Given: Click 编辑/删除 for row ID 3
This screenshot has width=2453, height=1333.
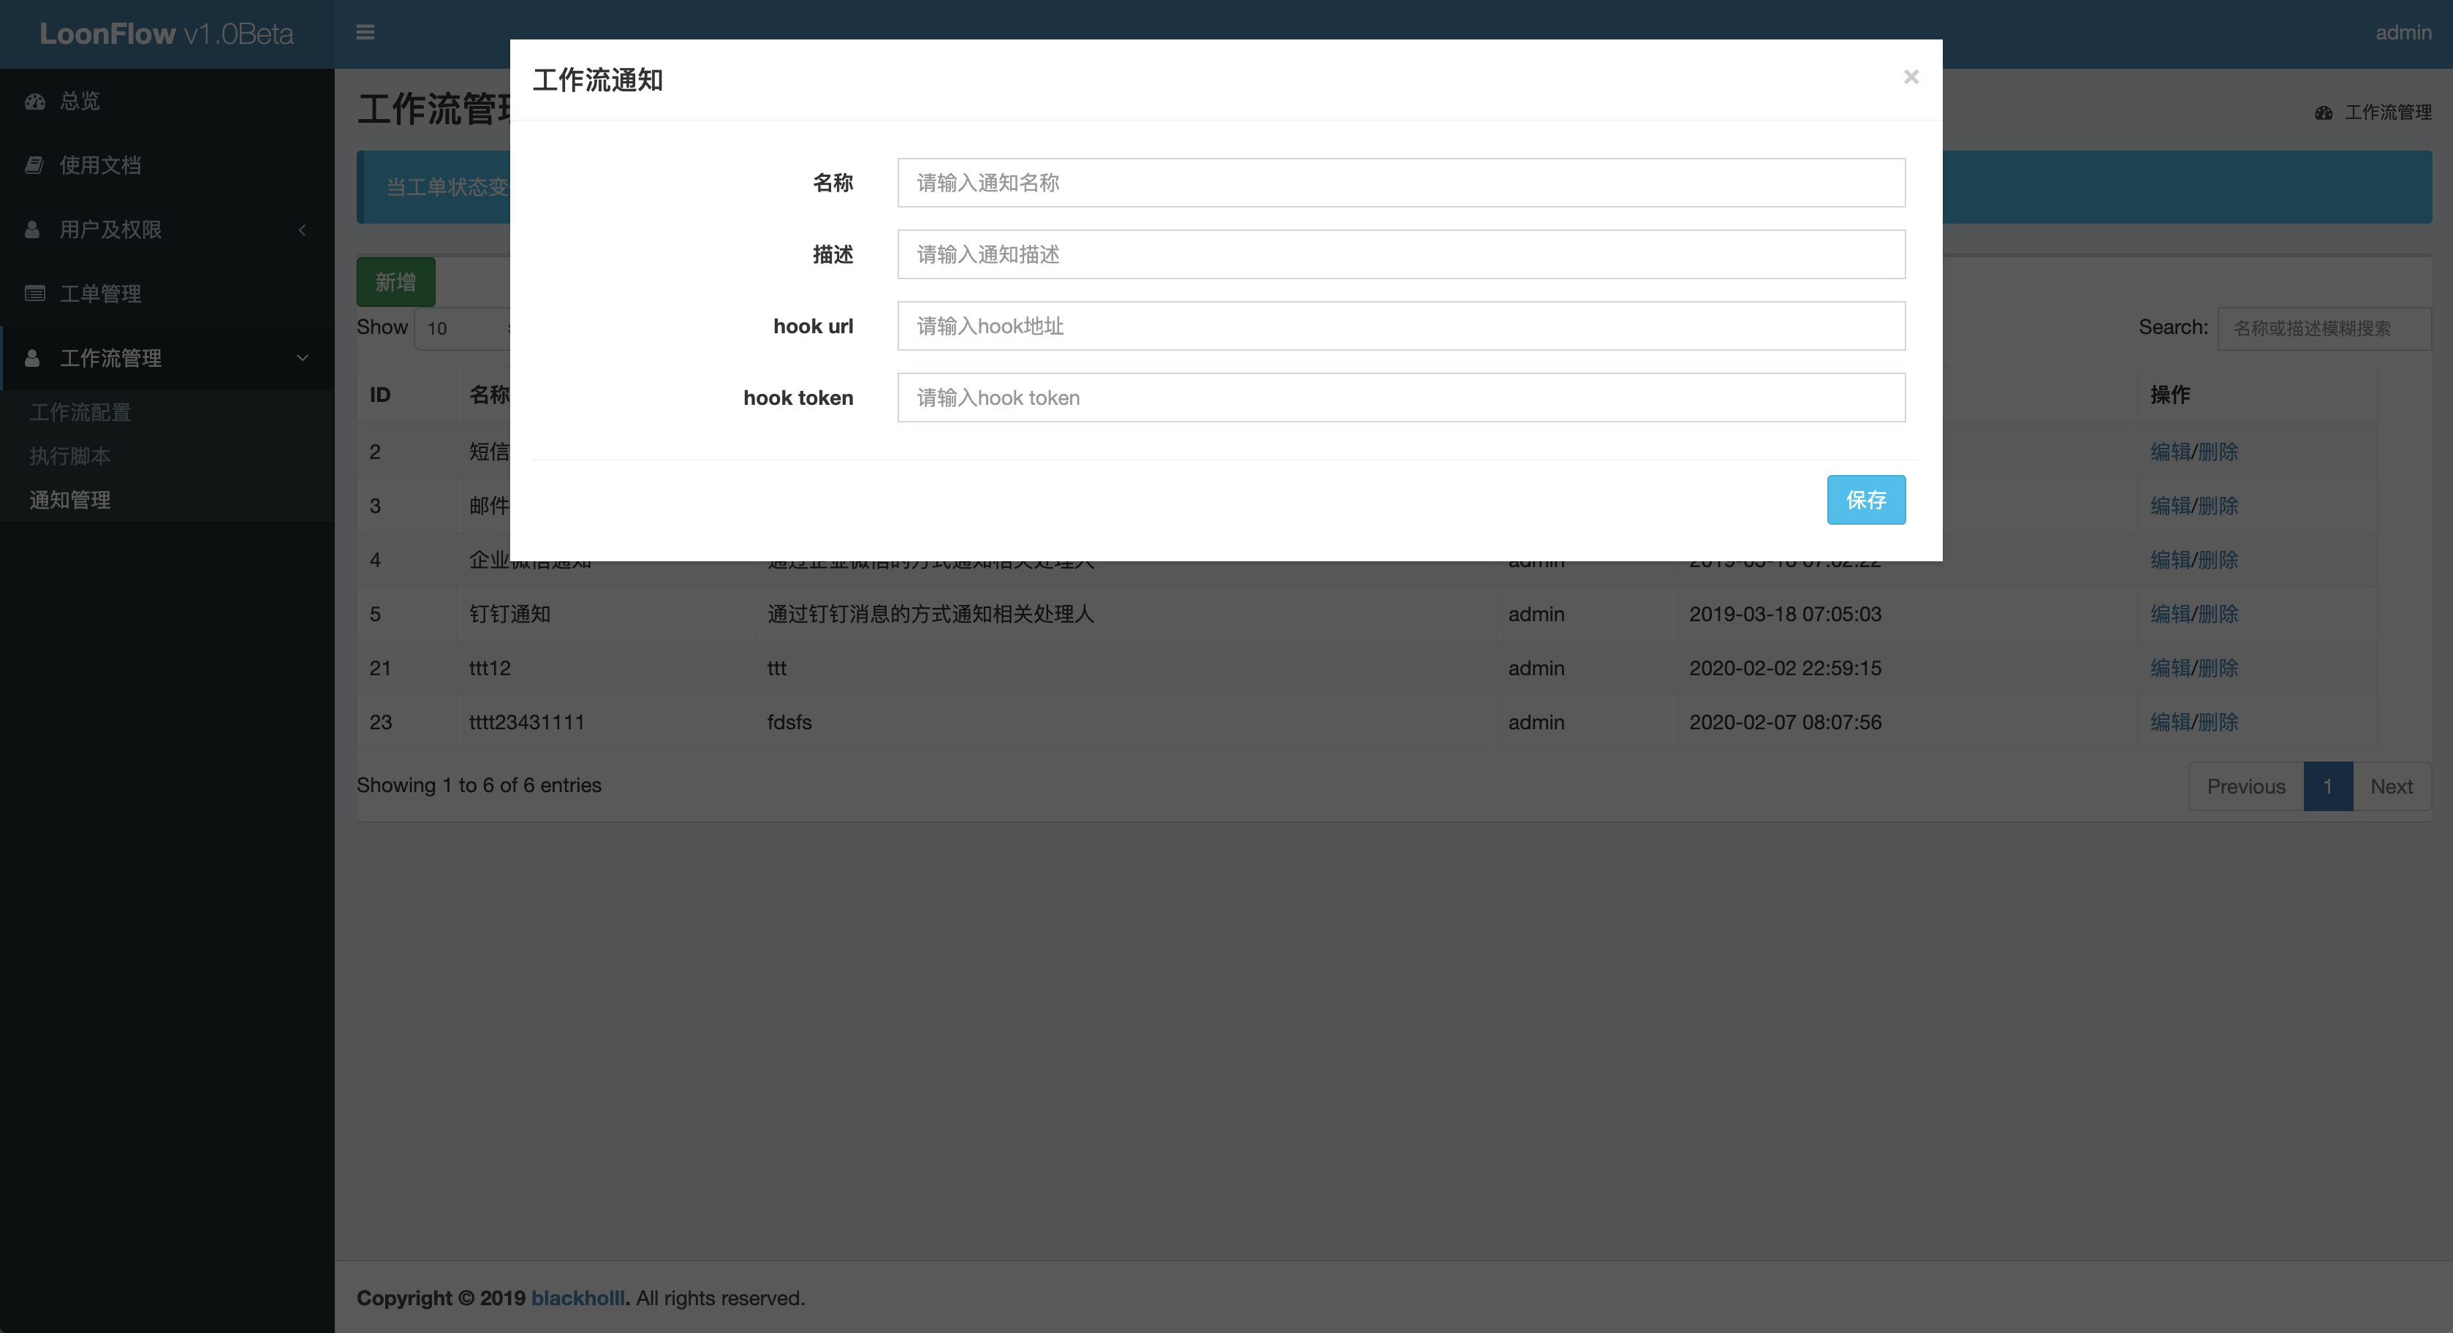Looking at the screenshot, I should 2194,506.
